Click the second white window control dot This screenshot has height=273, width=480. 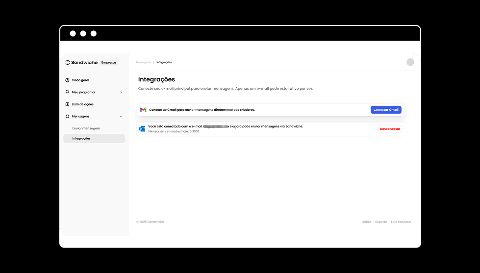pos(83,34)
